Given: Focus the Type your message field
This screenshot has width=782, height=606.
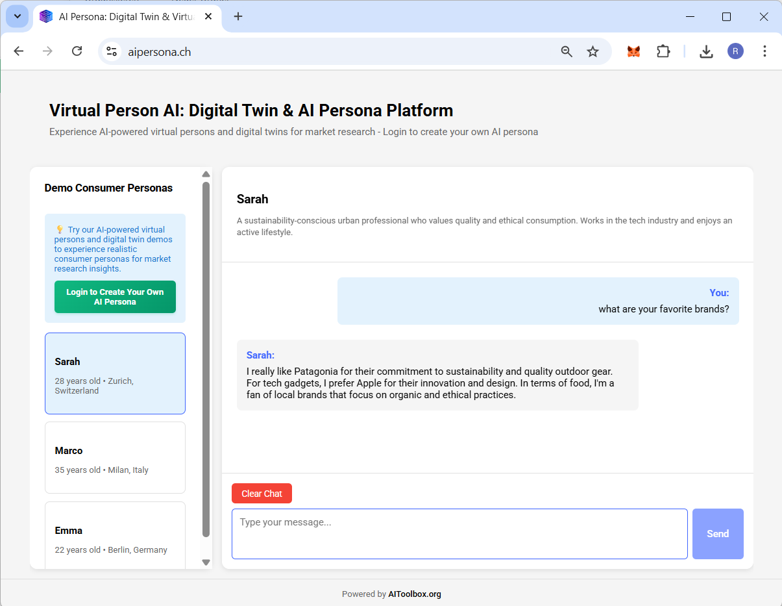Looking at the screenshot, I should [x=459, y=533].
